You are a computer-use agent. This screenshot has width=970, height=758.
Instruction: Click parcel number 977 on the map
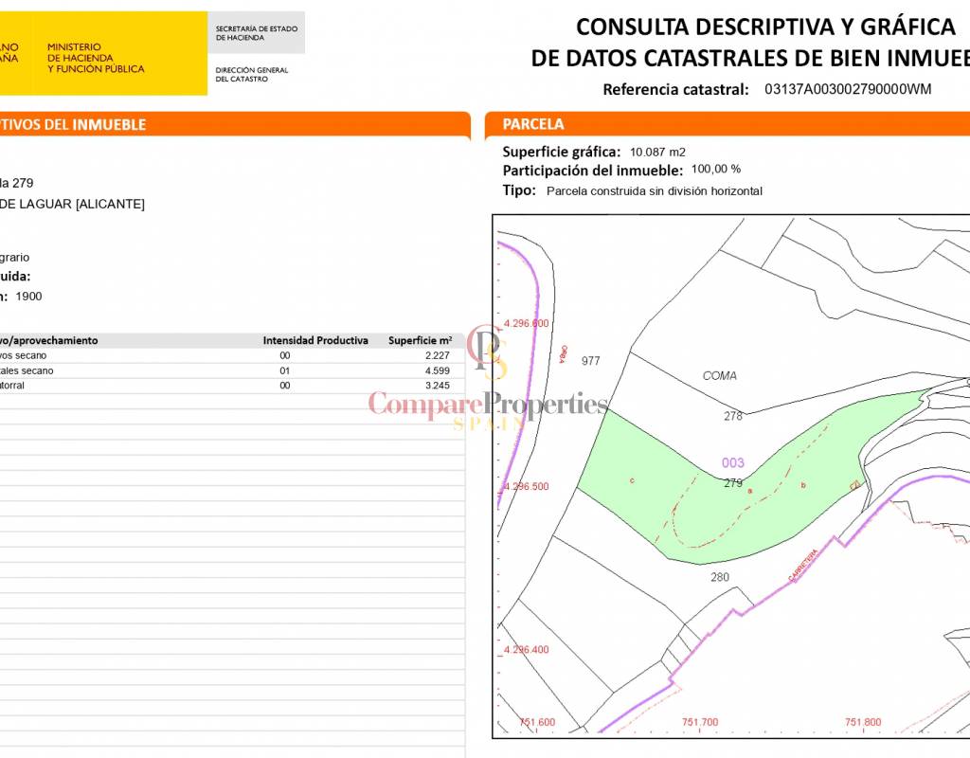tap(591, 361)
